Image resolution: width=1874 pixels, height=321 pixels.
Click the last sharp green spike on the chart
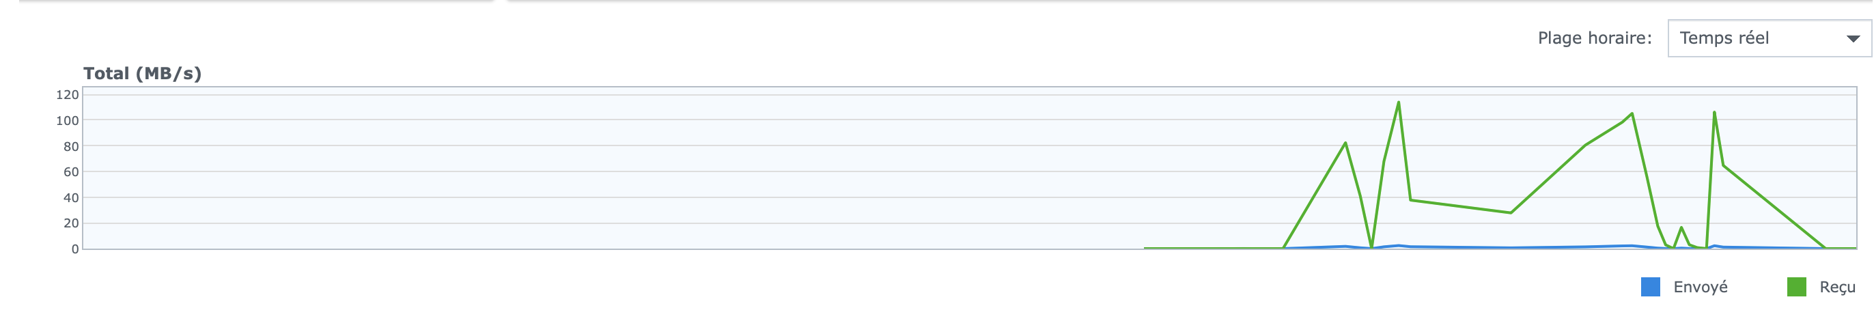[x=1715, y=113]
